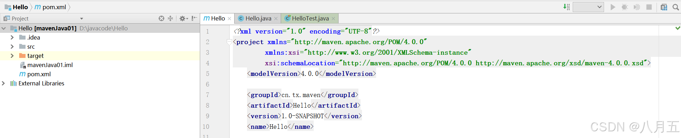
Task: Collapse the Hello [mavenJava01] root node
Action: [4, 28]
